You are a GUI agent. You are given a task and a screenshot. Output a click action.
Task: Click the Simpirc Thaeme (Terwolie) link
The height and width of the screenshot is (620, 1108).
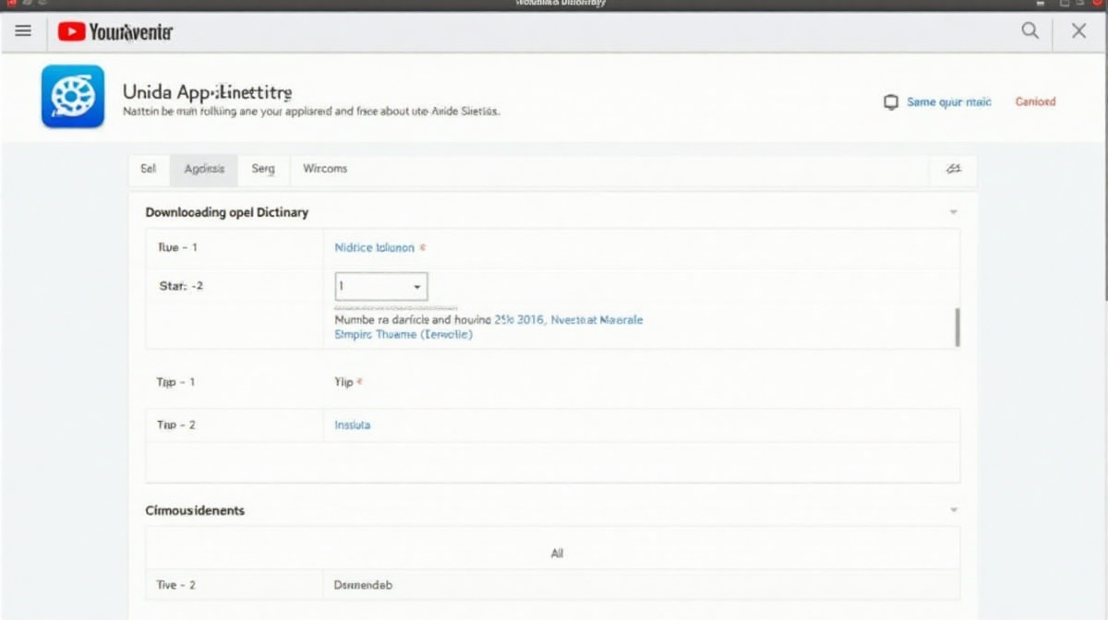(x=403, y=335)
